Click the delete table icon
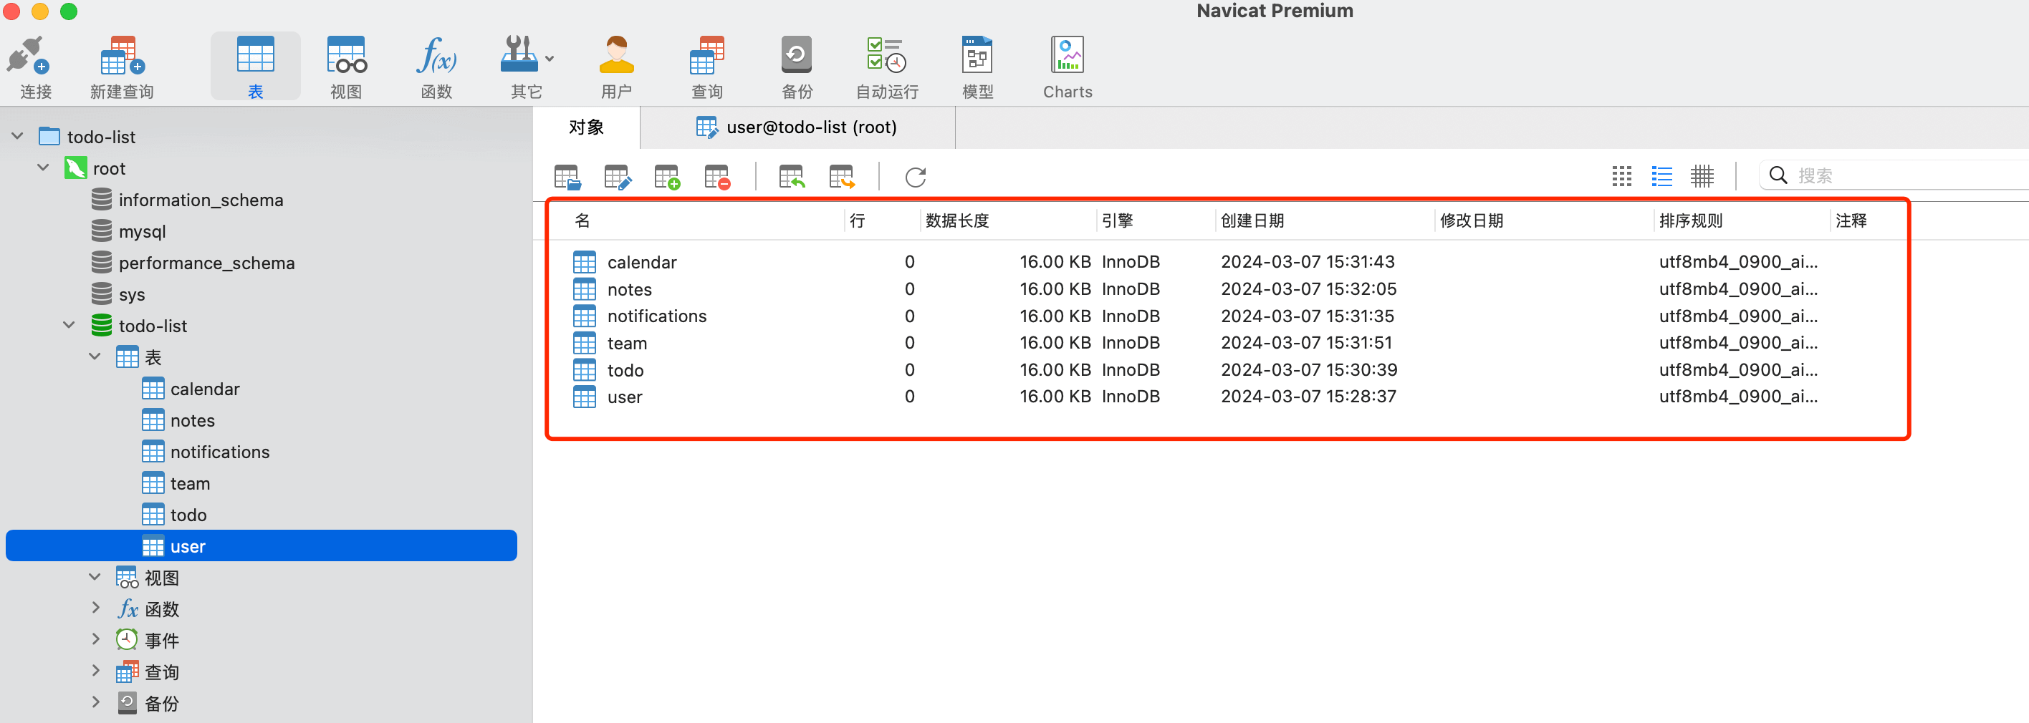Screen dimensions: 2029x723 (716, 177)
